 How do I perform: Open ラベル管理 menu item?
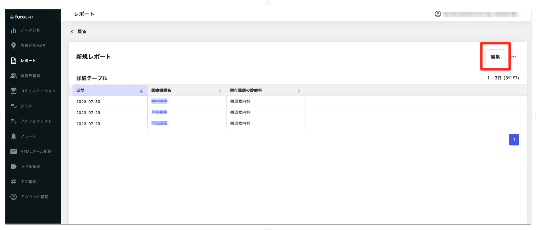(x=33, y=167)
